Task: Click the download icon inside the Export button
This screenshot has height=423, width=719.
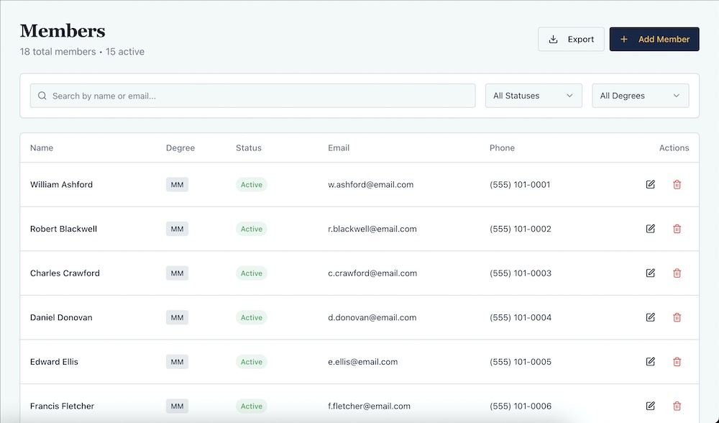Action: point(554,39)
